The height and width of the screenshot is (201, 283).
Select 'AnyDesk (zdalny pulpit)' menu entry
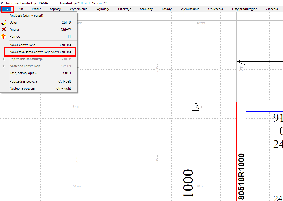[x=26, y=16]
